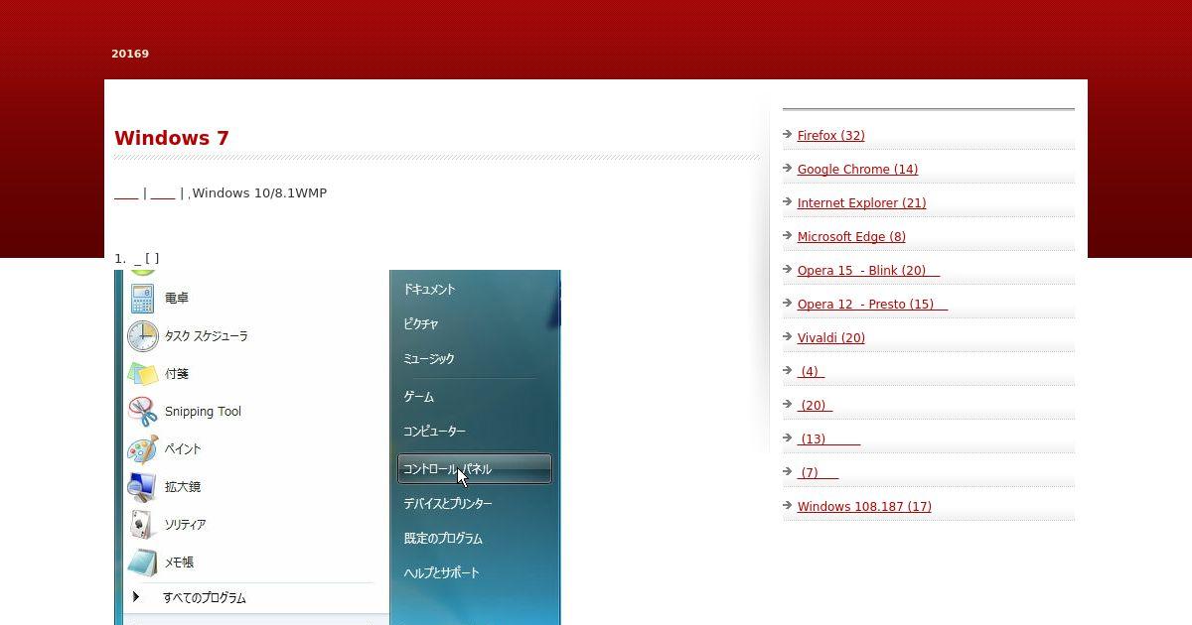Open the (4) category link
1192x625 pixels.
pos(811,372)
